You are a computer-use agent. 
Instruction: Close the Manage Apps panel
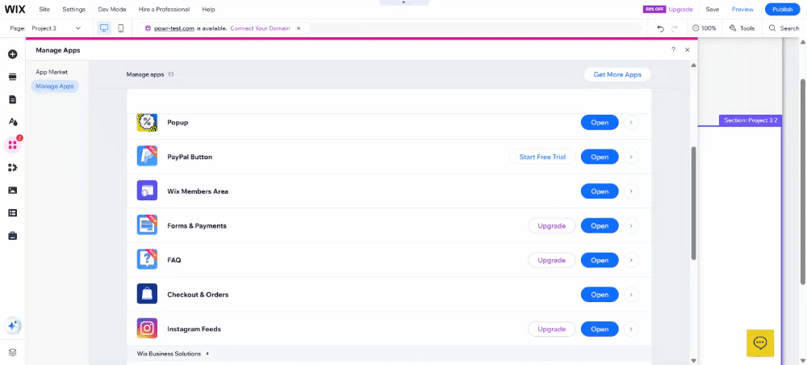tap(687, 50)
